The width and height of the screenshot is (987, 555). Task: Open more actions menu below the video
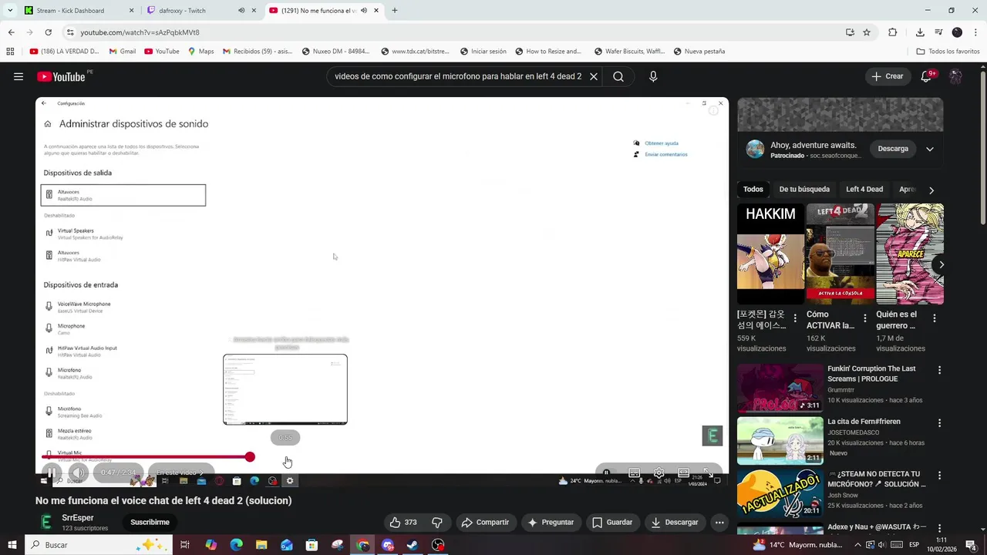pos(719,522)
